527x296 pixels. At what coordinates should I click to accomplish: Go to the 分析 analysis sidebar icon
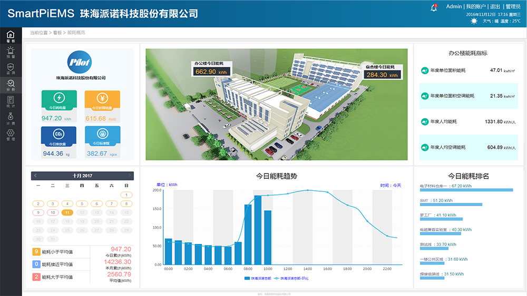[x=11, y=85]
